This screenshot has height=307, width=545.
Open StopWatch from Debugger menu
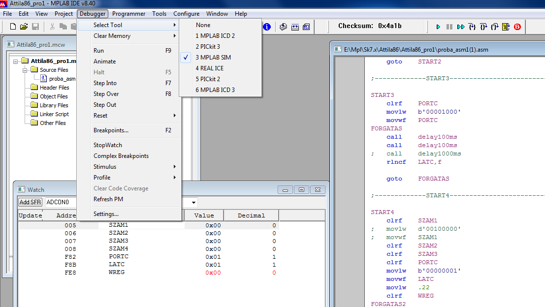pyautogui.click(x=128, y=145)
